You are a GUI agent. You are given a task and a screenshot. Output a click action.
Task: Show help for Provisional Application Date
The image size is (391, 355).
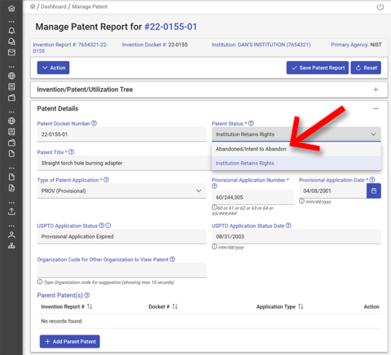coord(372,180)
